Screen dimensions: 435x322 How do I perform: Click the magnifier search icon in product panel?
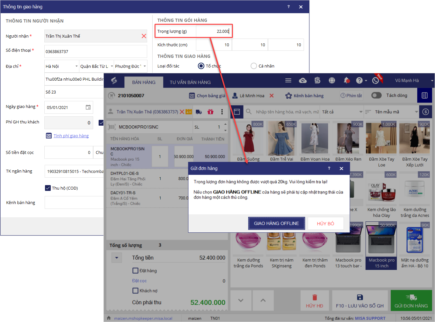click(249, 112)
